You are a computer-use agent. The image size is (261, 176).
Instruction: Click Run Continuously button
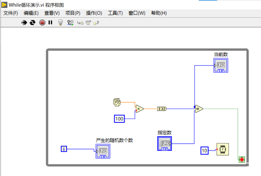pos(32,22)
